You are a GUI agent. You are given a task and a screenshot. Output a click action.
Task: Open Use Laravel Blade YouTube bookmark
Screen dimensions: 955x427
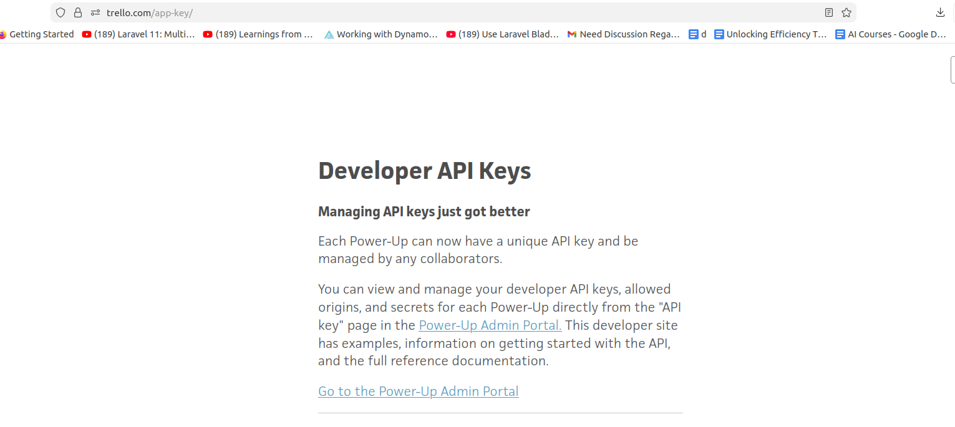(x=503, y=34)
